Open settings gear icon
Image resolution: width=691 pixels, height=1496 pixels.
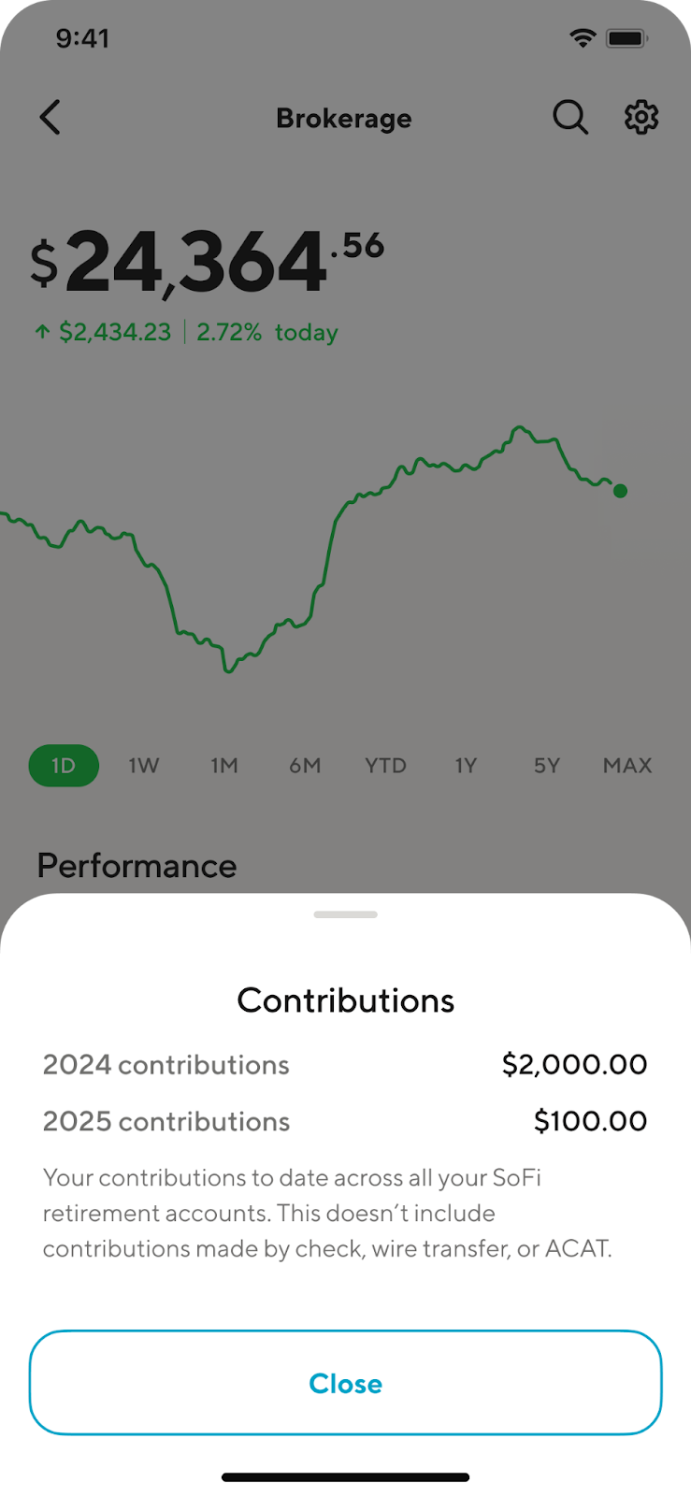(x=641, y=118)
